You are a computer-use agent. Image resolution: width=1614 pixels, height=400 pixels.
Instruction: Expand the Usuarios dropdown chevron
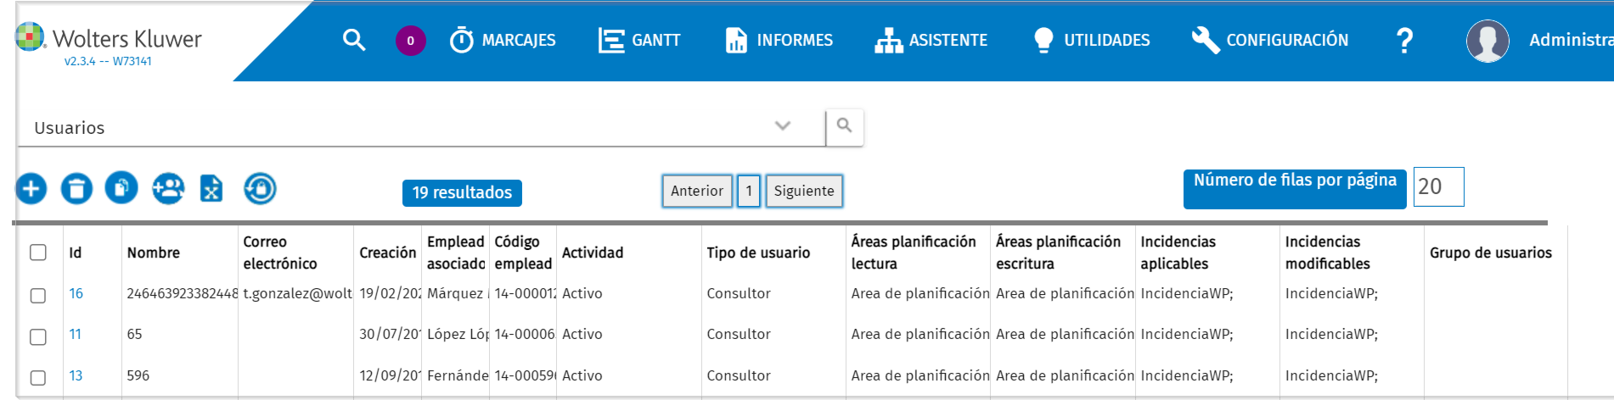pyautogui.click(x=783, y=125)
